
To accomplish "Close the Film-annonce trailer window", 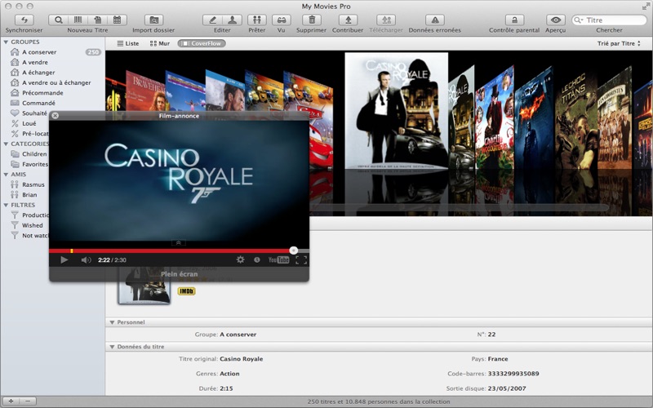I will (56, 116).
